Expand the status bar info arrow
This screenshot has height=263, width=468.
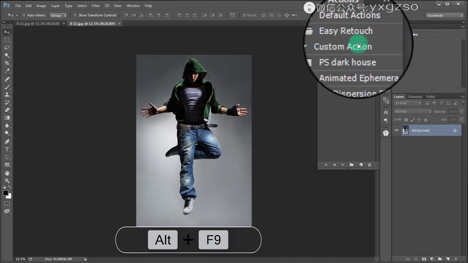[86, 259]
